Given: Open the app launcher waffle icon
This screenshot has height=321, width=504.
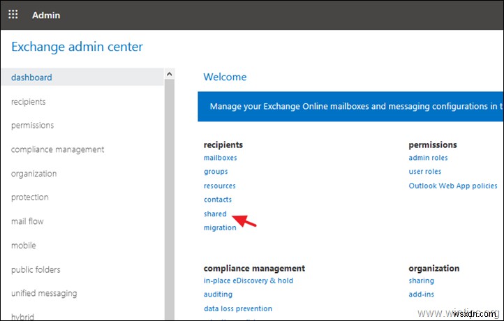Looking at the screenshot, I should click(13, 14).
